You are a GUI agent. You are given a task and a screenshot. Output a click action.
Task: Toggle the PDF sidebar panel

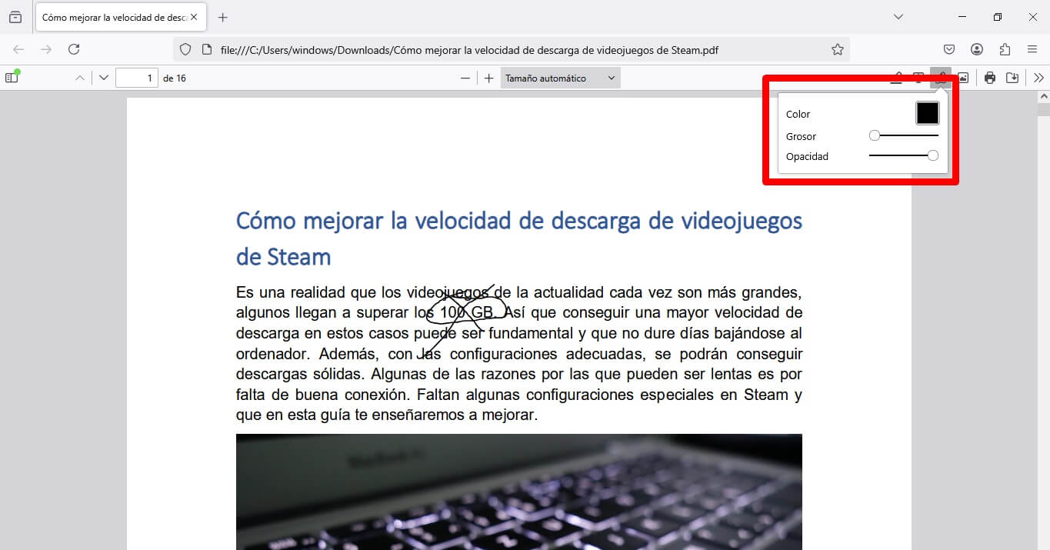pos(12,78)
